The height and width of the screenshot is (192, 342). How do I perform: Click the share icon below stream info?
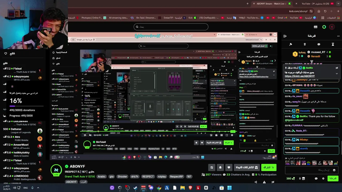256,182
